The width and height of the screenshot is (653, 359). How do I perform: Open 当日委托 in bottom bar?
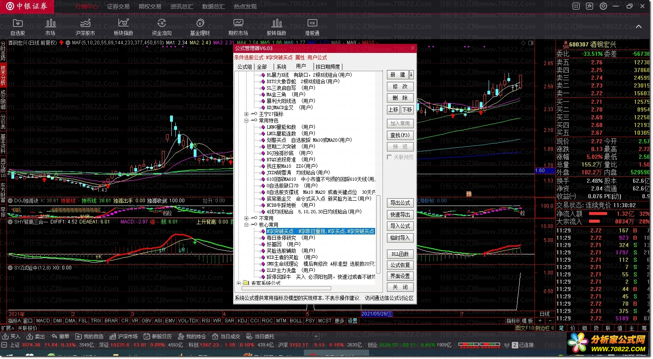(260, 337)
